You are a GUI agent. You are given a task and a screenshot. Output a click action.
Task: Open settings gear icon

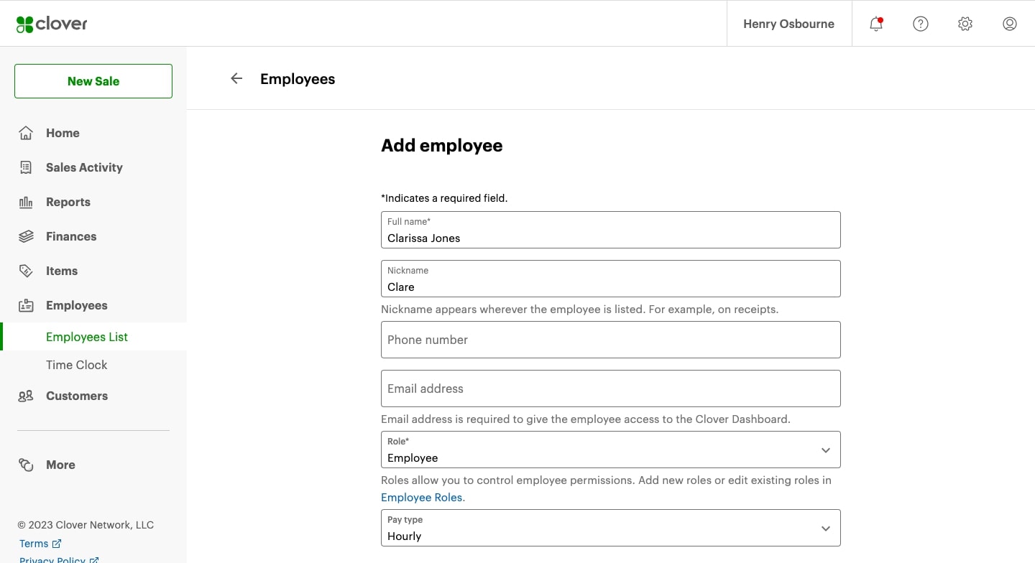[x=965, y=24]
